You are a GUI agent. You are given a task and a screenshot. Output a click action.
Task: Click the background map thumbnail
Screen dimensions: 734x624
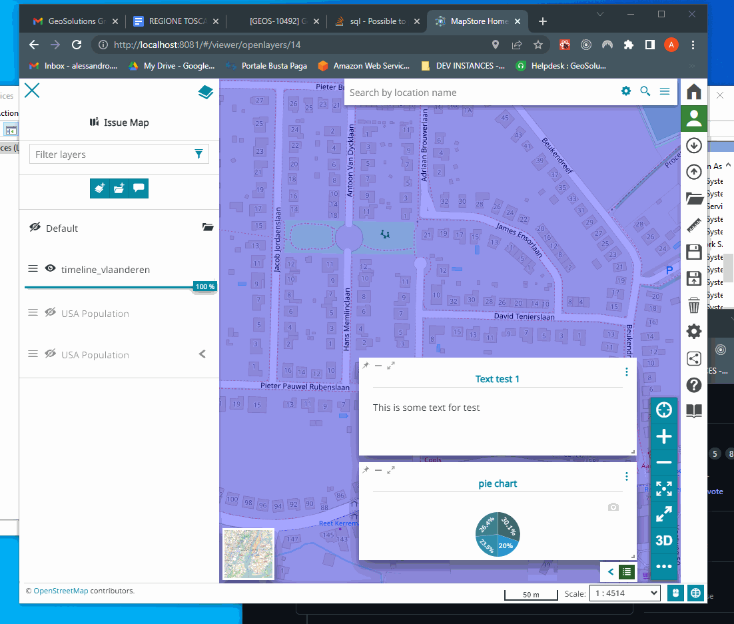(x=248, y=554)
